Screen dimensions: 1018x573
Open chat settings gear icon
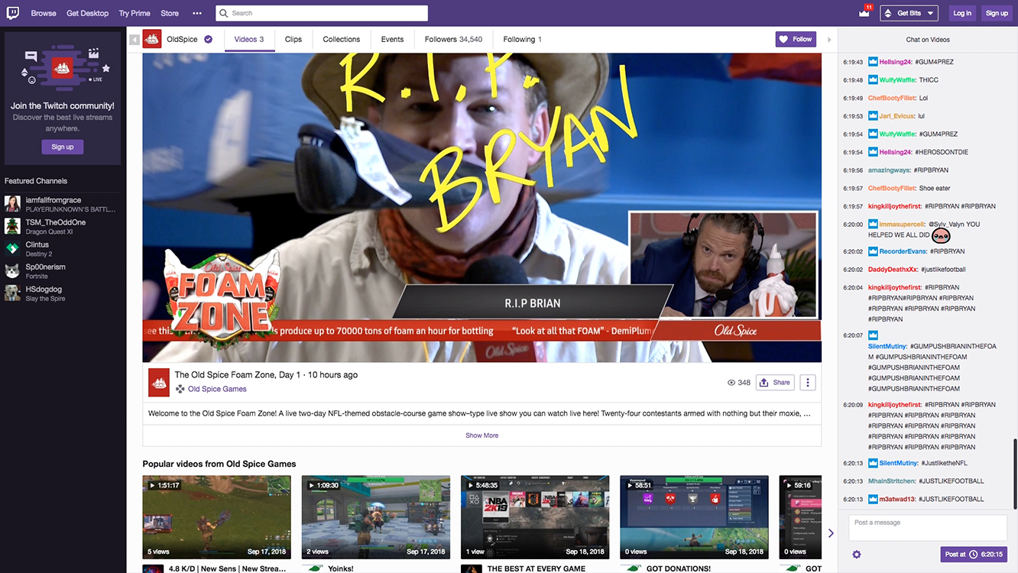click(x=857, y=555)
